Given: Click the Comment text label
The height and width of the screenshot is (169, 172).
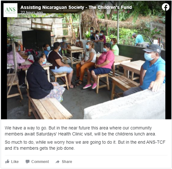Looking at the screenshot, I should pyautogui.click(x=40, y=161).
